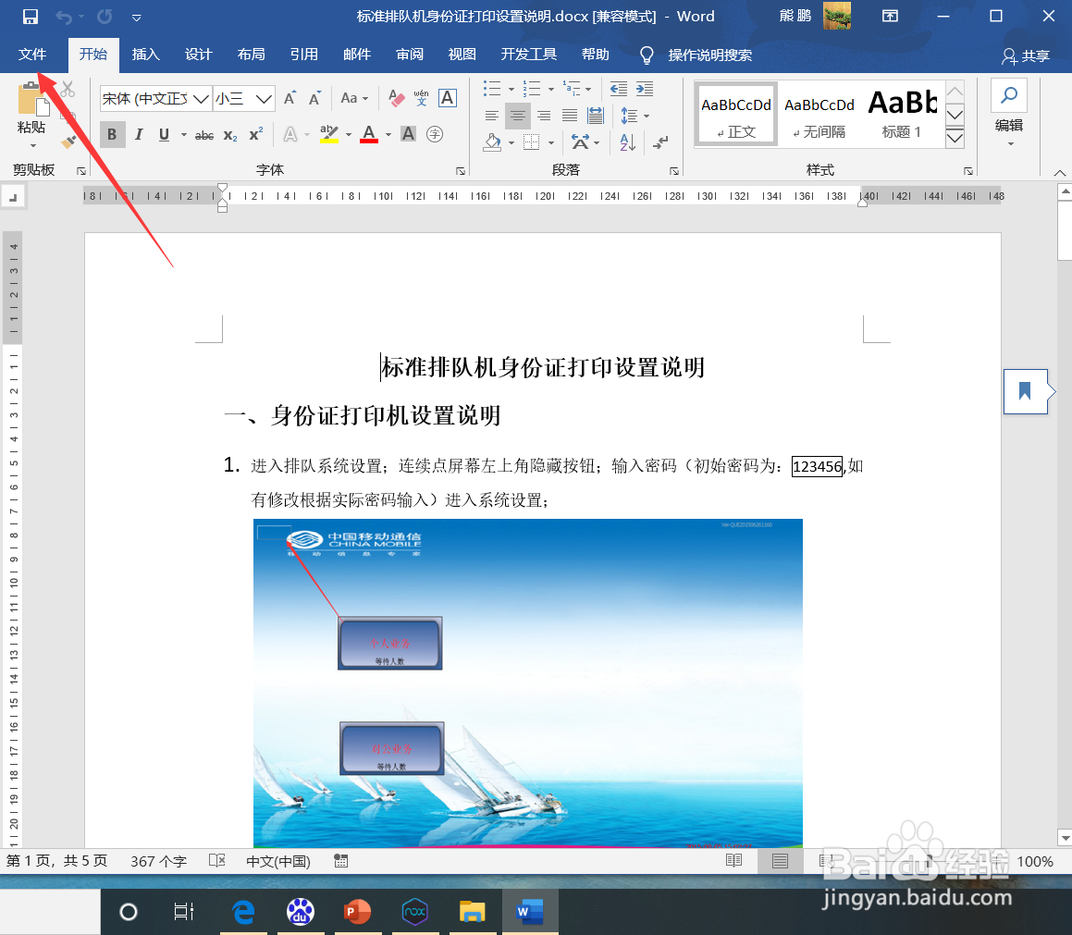Viewport: 1072px width, 935px height.
Task: Apply the yellow text highlight color
Action: pyautogui.click(x=329, y=134)
